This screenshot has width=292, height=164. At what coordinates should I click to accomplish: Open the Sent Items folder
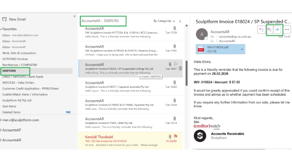pos(9,106)
